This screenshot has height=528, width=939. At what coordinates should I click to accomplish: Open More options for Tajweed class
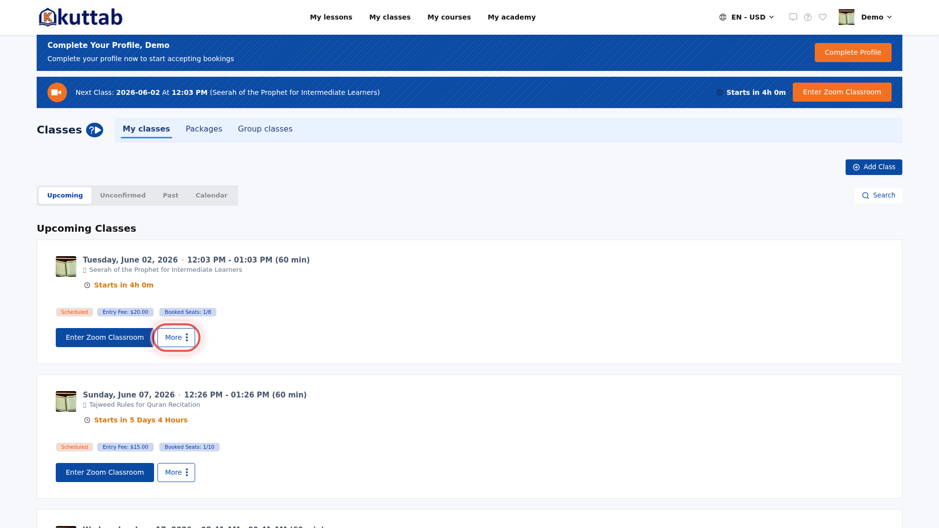[176, 473]
